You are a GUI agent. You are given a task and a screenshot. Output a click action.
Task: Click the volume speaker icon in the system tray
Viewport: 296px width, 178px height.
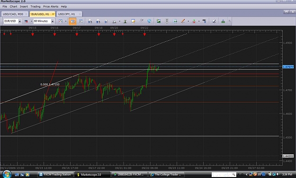point(278,174)
